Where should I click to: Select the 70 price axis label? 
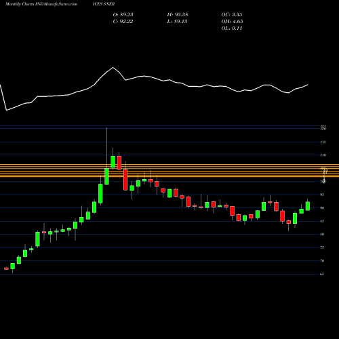click(x=323, y=261)
